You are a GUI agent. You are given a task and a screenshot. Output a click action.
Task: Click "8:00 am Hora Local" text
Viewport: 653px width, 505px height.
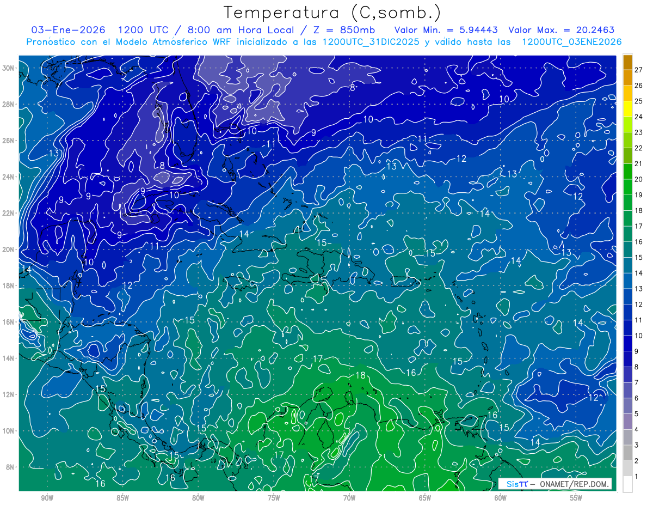(x=239, y=30)
